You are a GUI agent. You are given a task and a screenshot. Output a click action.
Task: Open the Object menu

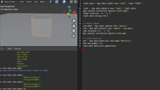42,2
